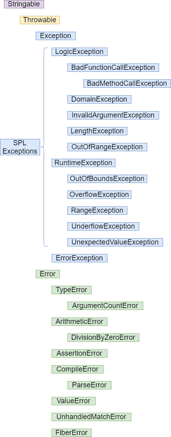Select the ErrorException box
Screen dimensions: 171x437
click(x=79, y=258)
